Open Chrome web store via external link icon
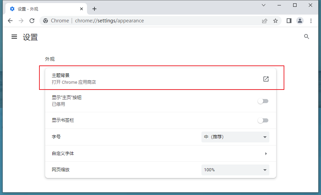This screenshot has height=195, width=321. pyautogui.click(x=266, y=79)
